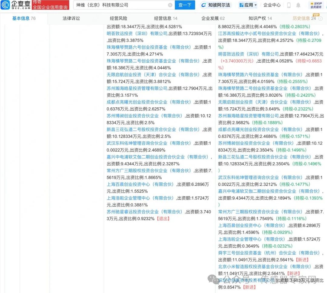
Task: Open 无限启航创业投资 link with 持股-0.2322%
Action: click(265, 102)
